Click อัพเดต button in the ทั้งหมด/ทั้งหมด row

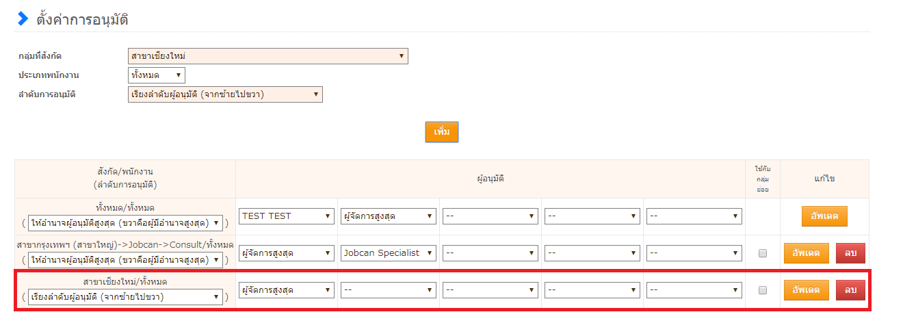824,216
